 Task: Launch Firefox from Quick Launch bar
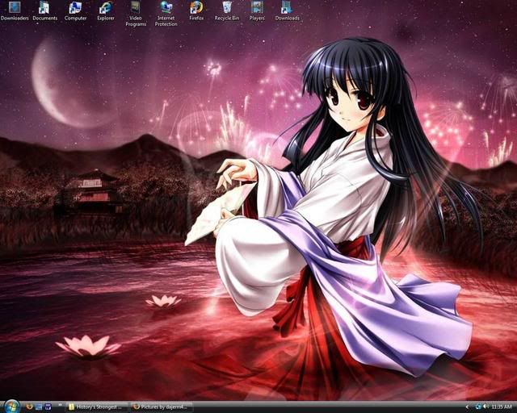tap(29, 407)
